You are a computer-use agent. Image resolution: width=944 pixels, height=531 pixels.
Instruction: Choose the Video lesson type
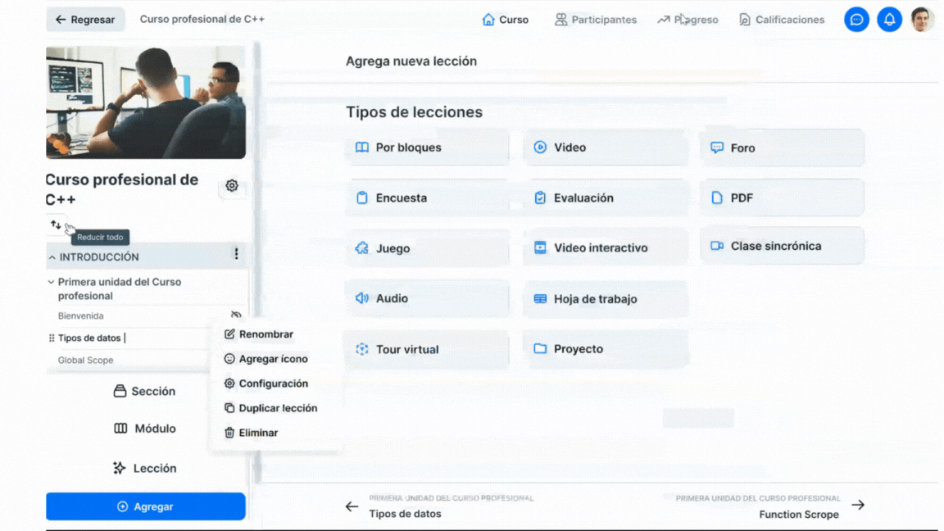(606, 147)
